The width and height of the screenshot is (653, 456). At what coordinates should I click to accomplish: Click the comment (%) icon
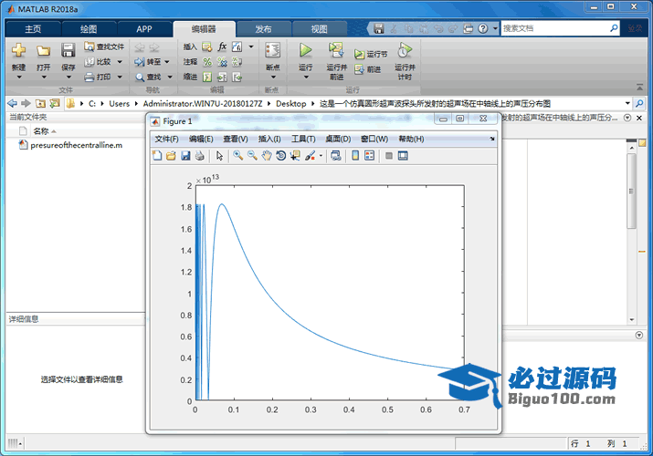click(x=207, y=62)
